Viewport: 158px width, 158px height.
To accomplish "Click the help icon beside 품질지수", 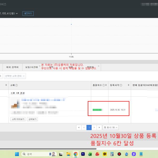I will coord(103,85).
